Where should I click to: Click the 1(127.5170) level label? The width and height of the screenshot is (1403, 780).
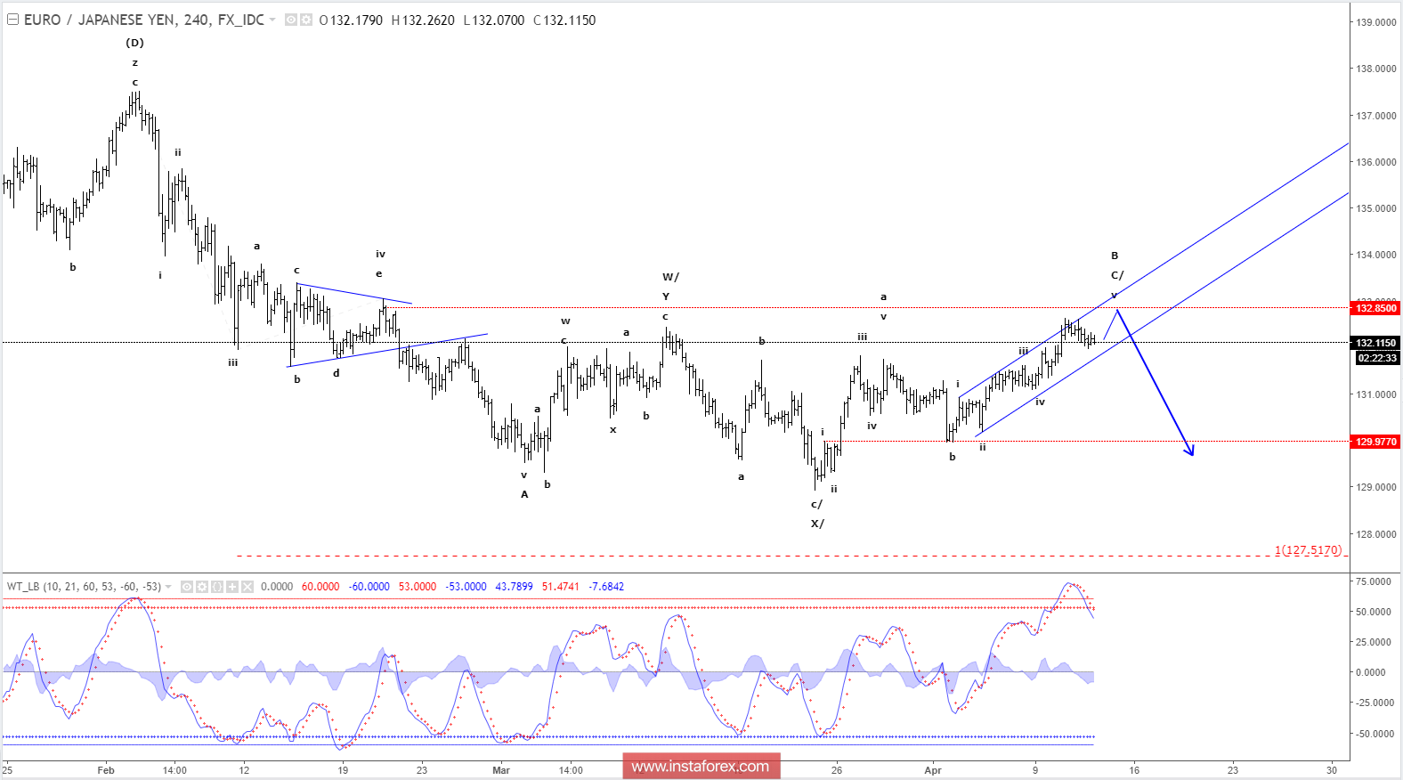point(1308,549)
